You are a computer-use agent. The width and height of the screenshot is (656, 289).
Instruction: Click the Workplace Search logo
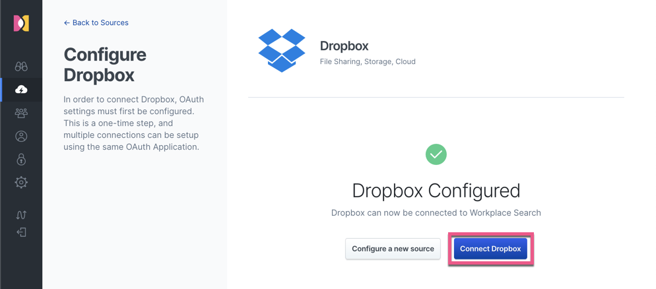21,23
